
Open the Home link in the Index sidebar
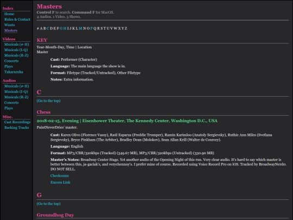[x=9, y=14]
